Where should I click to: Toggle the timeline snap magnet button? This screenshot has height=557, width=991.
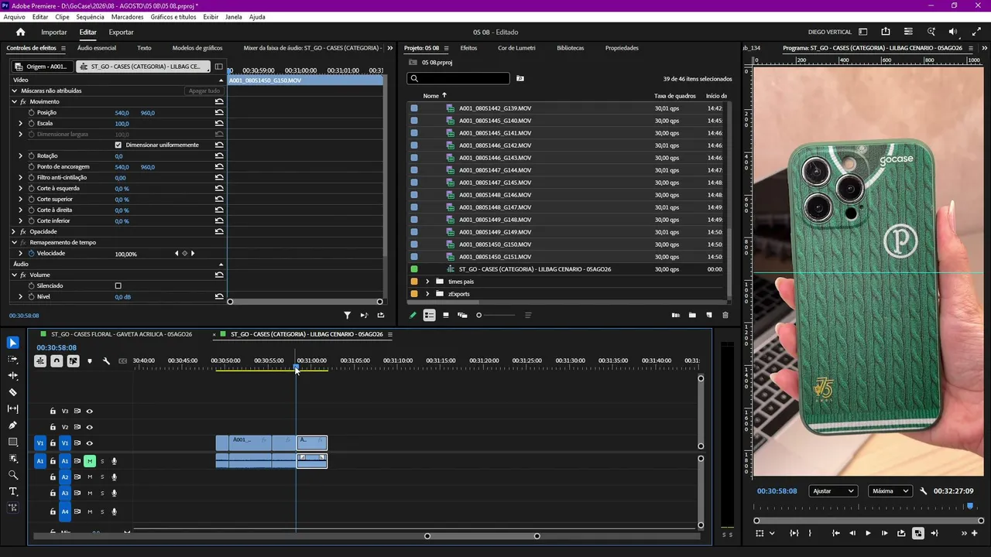57,361
